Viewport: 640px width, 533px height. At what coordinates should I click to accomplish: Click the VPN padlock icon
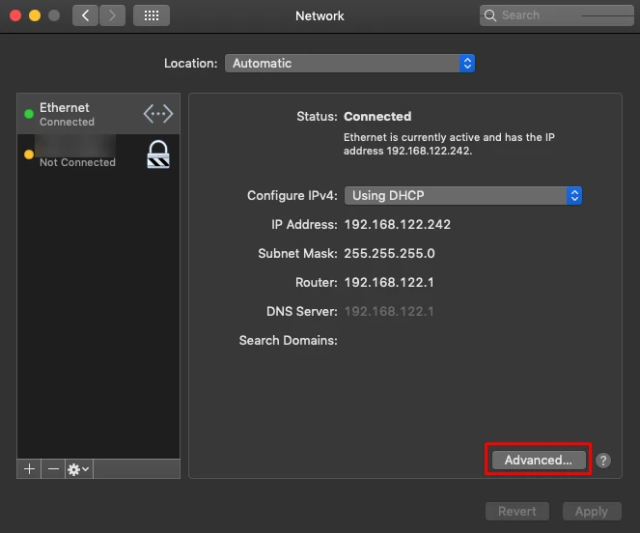[x=158, y=154]
